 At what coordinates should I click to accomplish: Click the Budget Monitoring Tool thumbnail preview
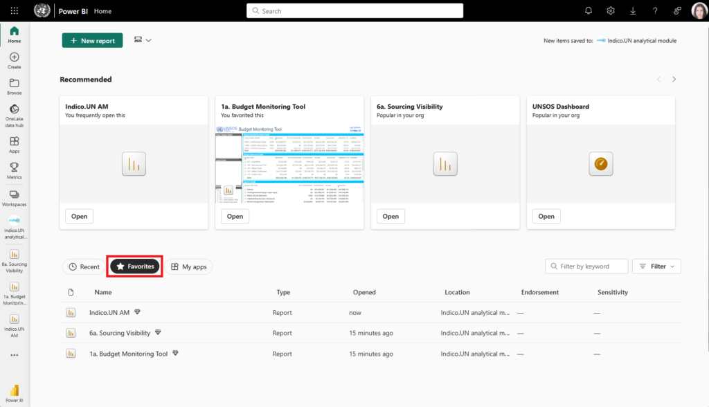pos(289,164)
